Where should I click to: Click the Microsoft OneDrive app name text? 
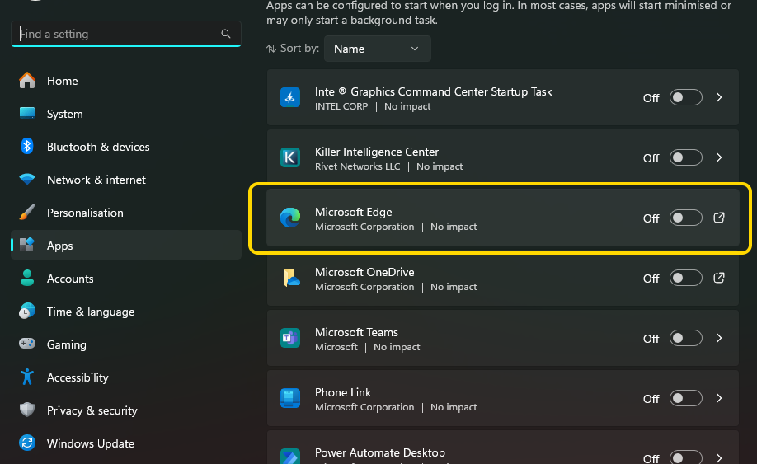pos(364,272)
